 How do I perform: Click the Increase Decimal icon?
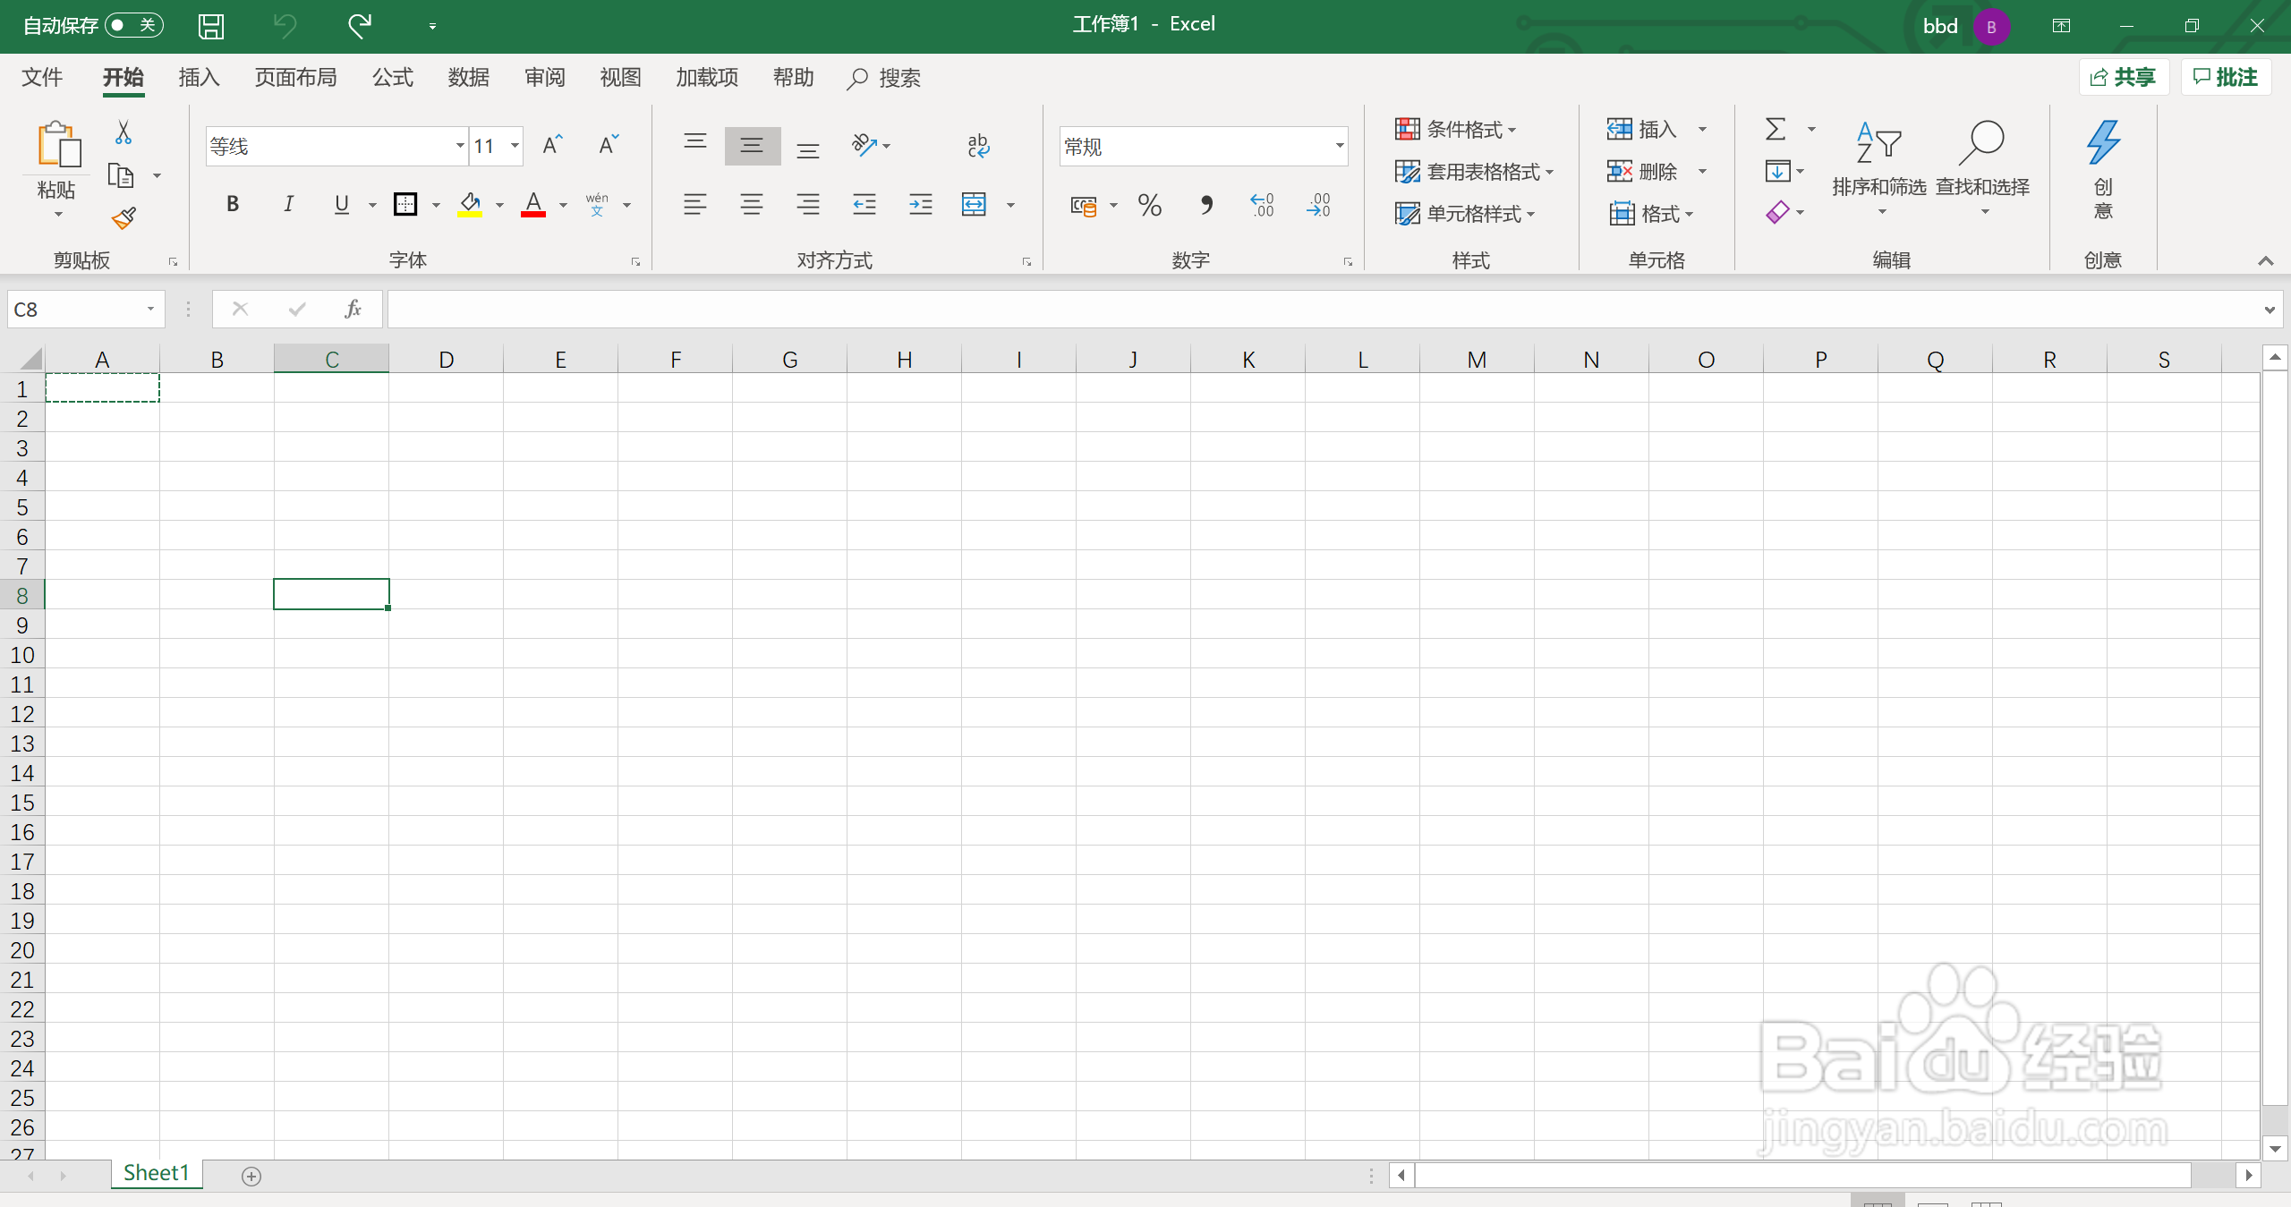coord(1262,206)
